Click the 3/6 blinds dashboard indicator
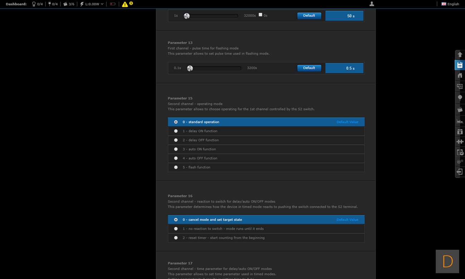This screenshot has height=279, width=465. tap(69, 4)
